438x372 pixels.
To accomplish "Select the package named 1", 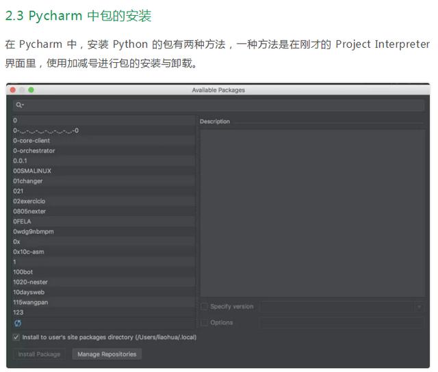I will coord(104,262).
